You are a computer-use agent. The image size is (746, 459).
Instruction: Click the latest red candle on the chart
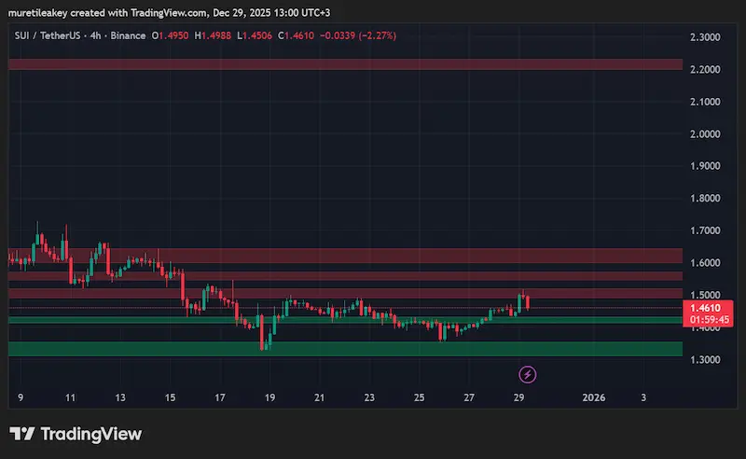529,302
